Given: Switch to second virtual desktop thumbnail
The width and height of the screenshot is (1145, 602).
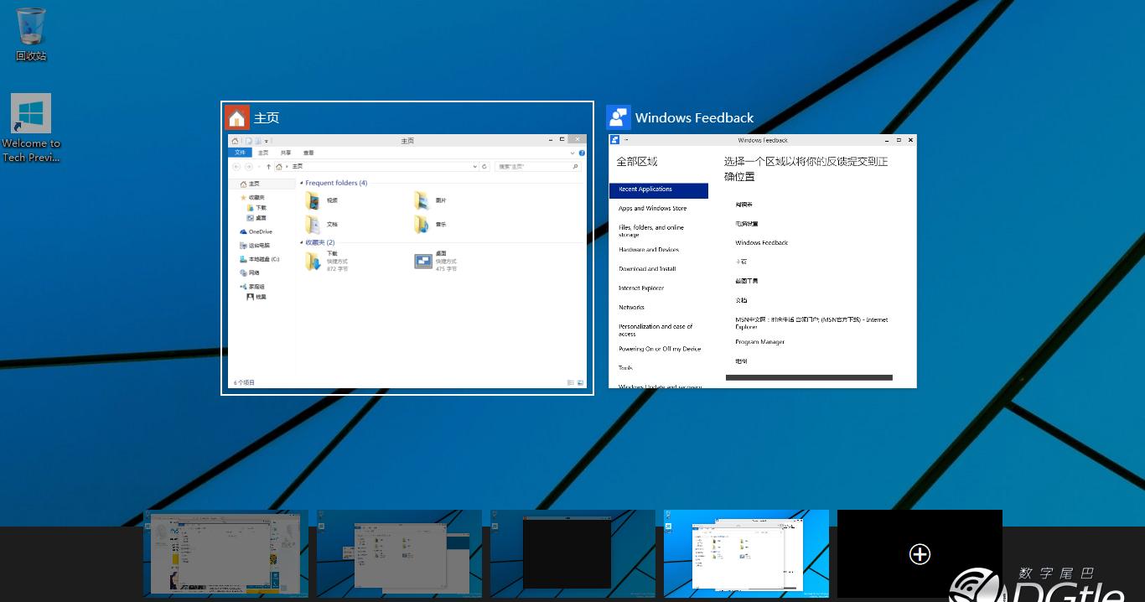Looking at the screenshot, I should (x=399, y=553).
